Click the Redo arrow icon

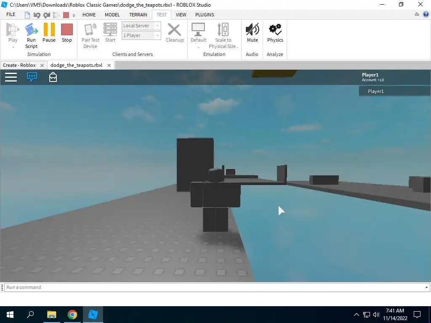point(47,15)
